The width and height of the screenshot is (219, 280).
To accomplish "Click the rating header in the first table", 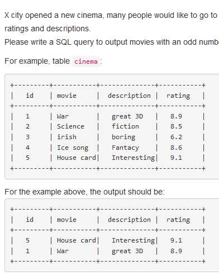I will [178, 96].
